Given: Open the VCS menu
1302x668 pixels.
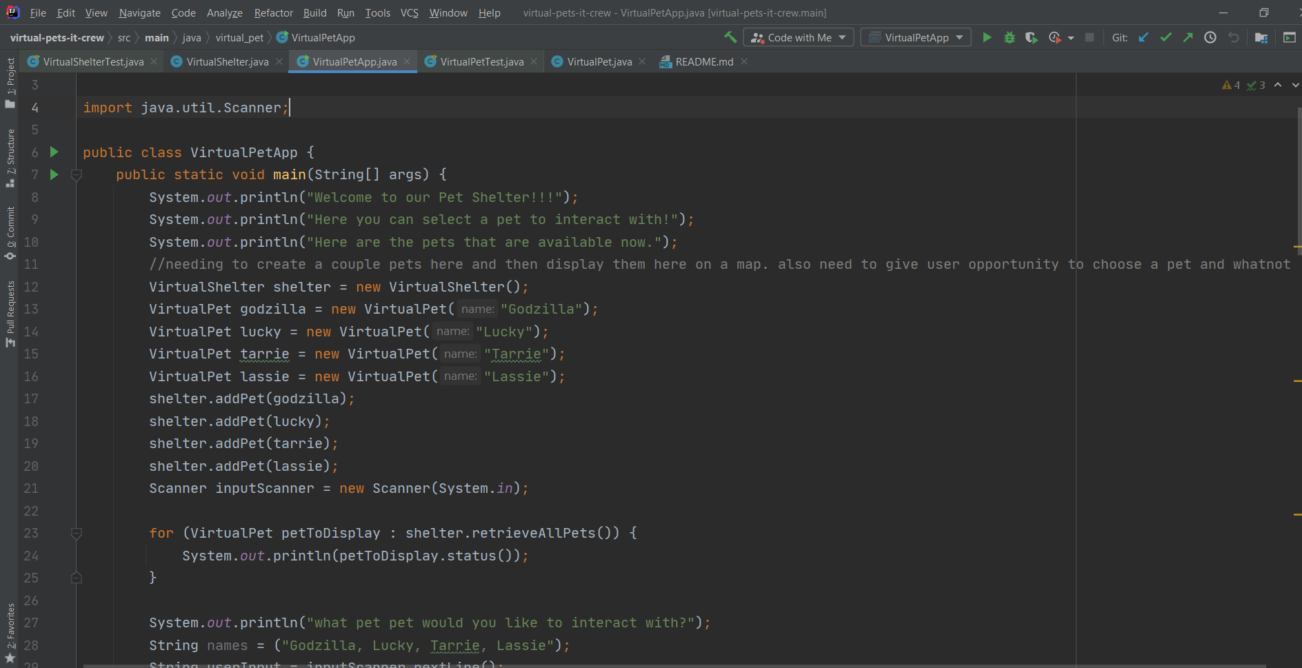Looking at the screenshot, I should pos(410,12).
